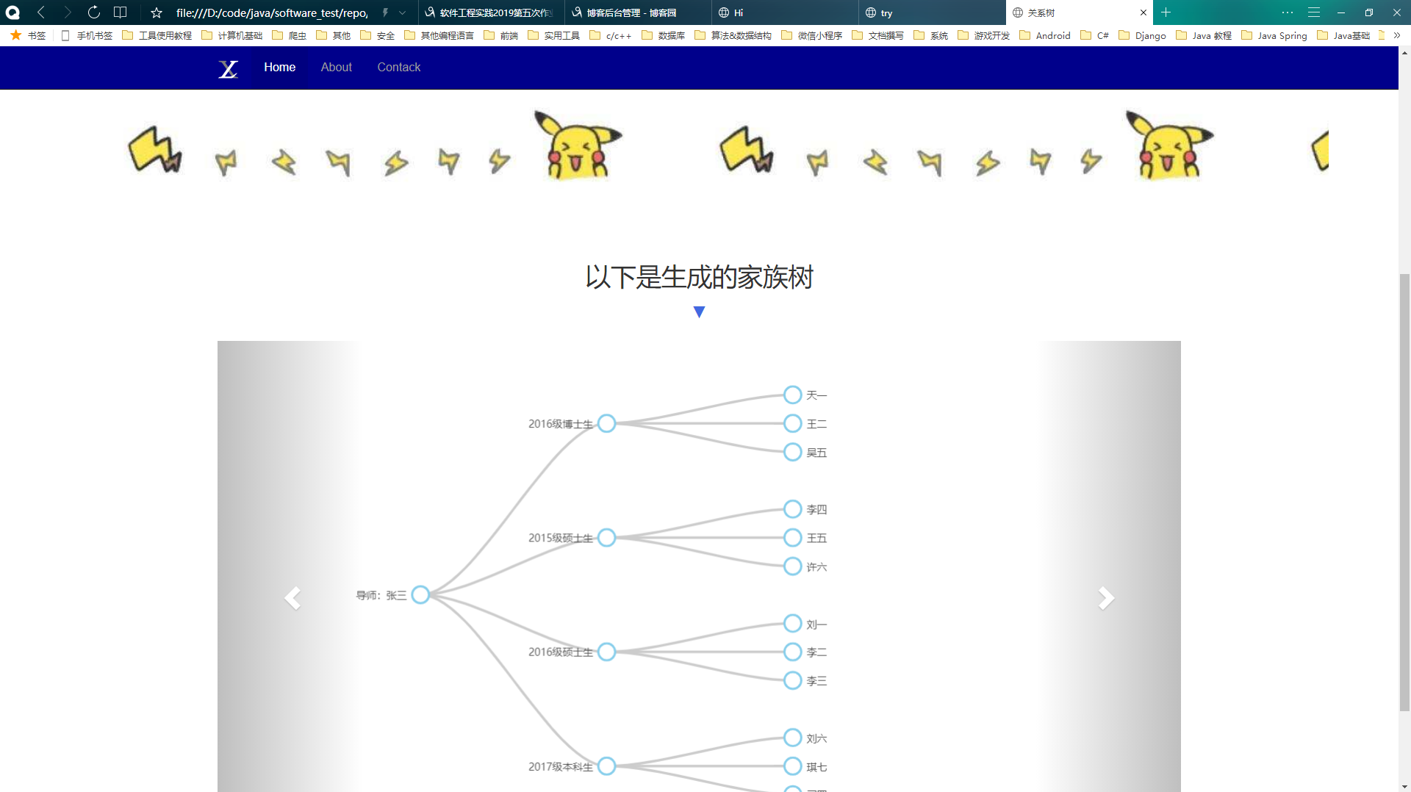
Task: Click the lightning speed mode icon
Action: [x=384, y=12]
